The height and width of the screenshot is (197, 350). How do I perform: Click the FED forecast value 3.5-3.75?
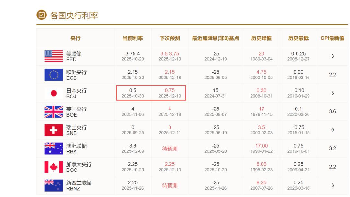click(x=169, y=54)
